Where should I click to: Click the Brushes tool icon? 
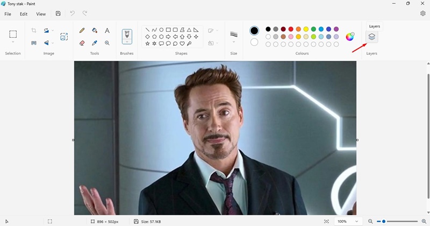point(127,34)
